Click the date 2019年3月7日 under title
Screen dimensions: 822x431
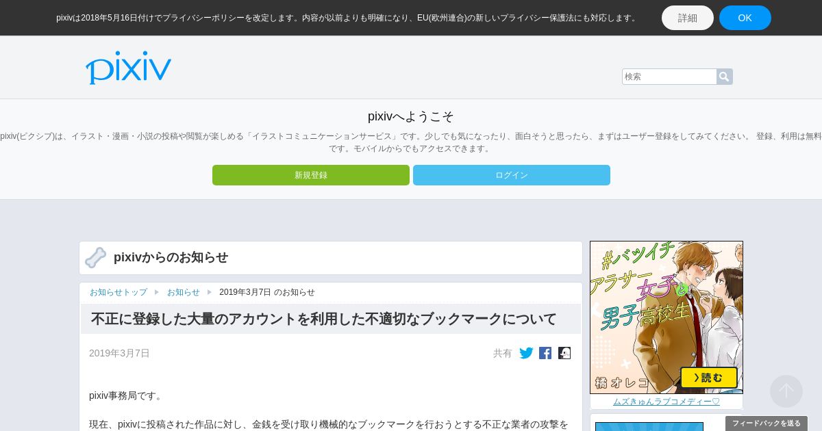tap(119, 353)
